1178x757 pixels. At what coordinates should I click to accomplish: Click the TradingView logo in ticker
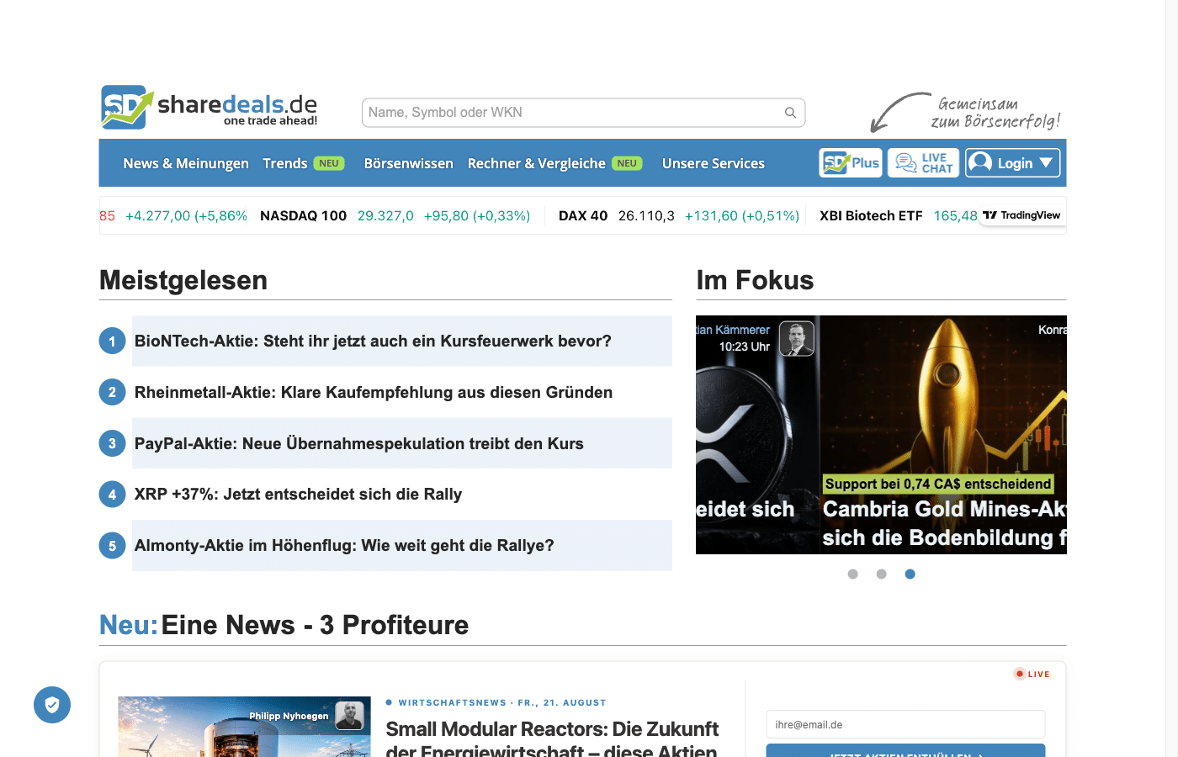(x=1021, y=215)
